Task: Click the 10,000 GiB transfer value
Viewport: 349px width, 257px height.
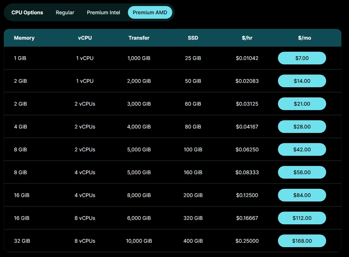Action: (139, 241)
